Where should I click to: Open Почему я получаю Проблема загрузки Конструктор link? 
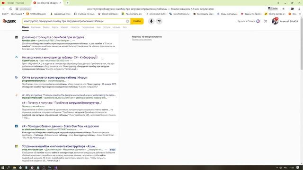62,103
